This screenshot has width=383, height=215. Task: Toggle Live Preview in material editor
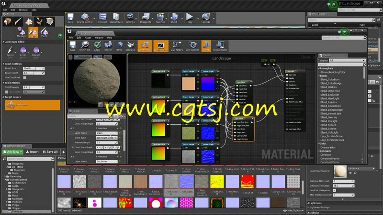point(161,46)
